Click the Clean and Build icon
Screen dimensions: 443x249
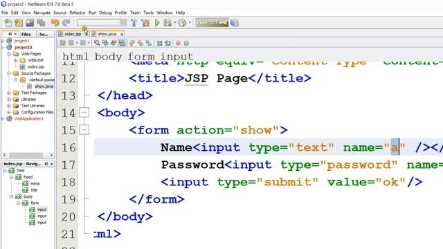click(145, 23)
